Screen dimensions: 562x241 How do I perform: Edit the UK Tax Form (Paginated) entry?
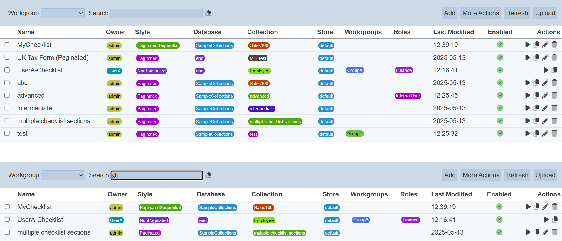tap(545, 57)
